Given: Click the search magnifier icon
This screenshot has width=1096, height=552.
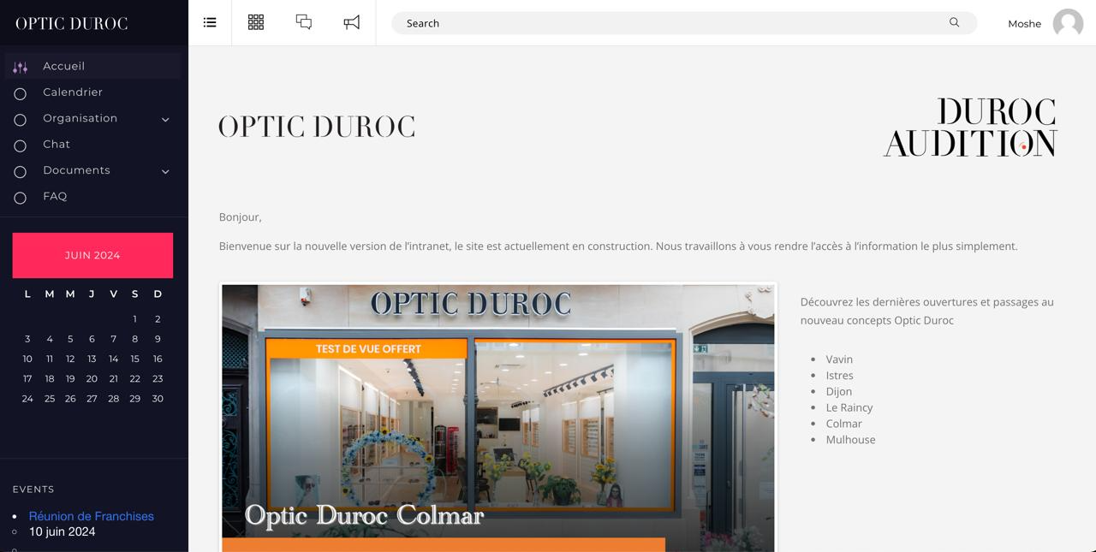Looking at the screenshot, I should tap(954, 23).
